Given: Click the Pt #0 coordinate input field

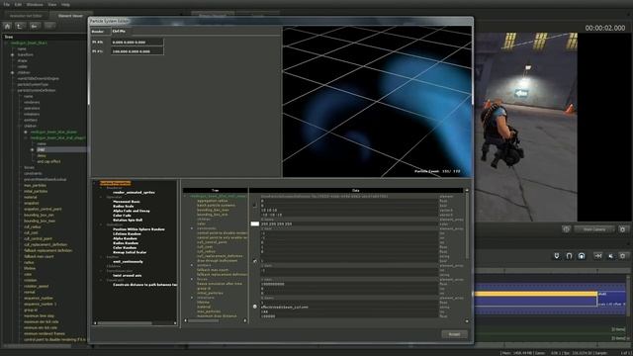Looking at the screenshot, I should (x=137, y=42).
